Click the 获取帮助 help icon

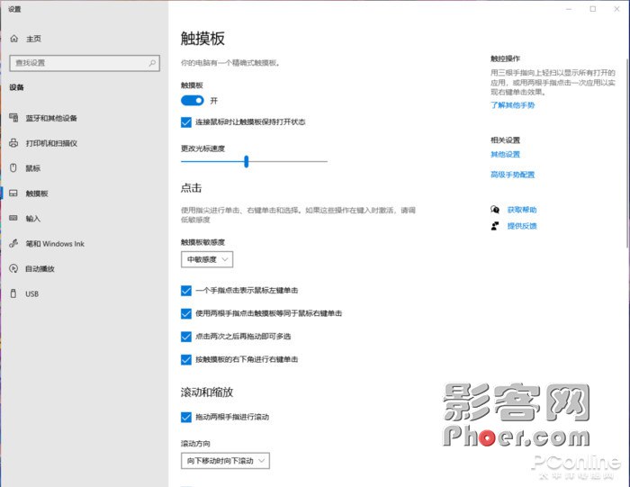(495, 210)
